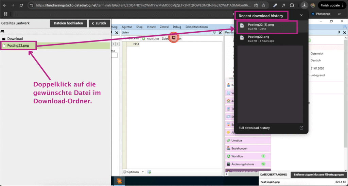Open the Umsätze section
The width and height of the screenshot is (348, 186).
pyautogui.click(x=248, y=140)
